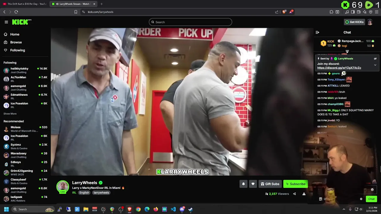381x214 pixels.
Task: Click the Mr_BiggJ username in chat
Action: coord(333,110)
